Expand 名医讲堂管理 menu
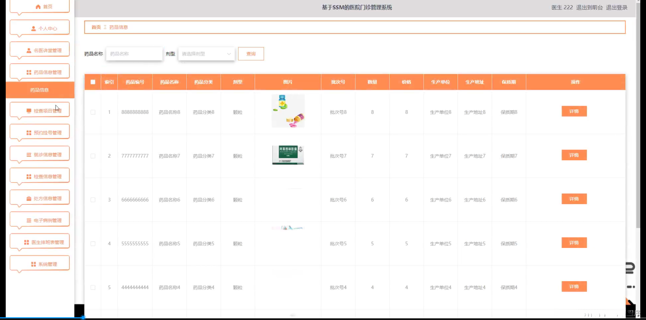This screenshot has width=646, height=320. tap(40, 50)
